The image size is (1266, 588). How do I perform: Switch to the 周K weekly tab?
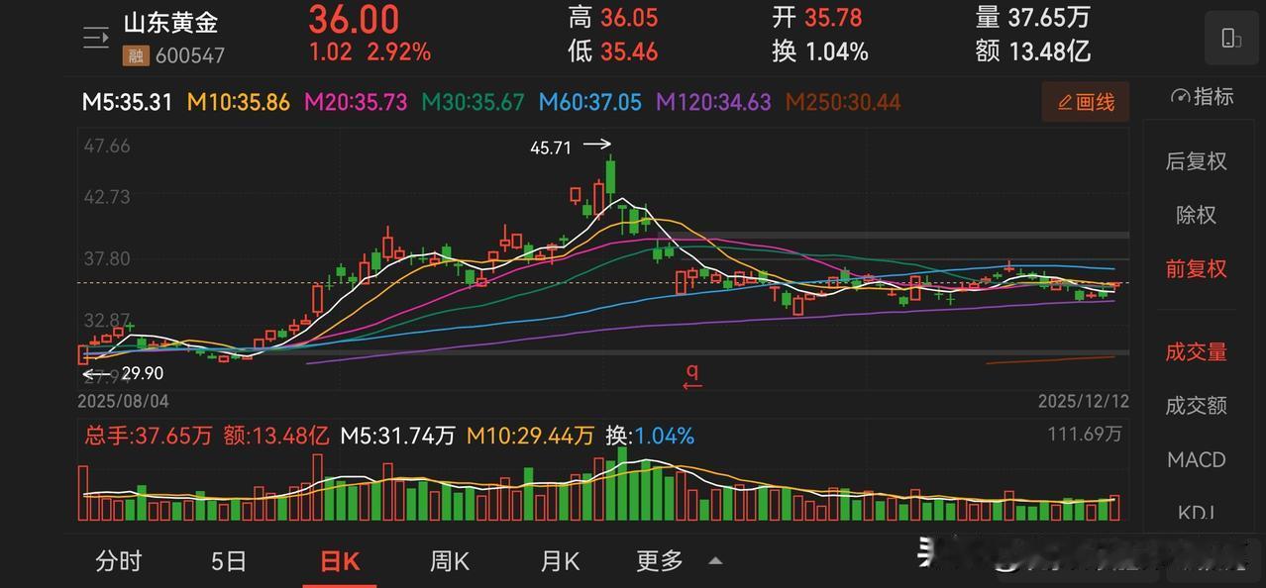(x=449, y=561)
